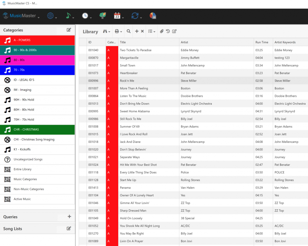Click artist 'Electric Light Orchestra'
This screenshot has width=308, height=246.
[196, 103]
